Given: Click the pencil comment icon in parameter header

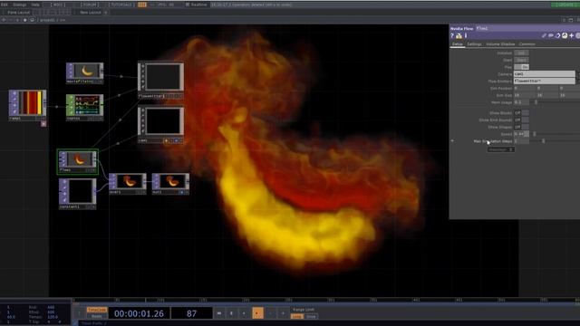Looking at the screenshot, I should coord(544,35).
